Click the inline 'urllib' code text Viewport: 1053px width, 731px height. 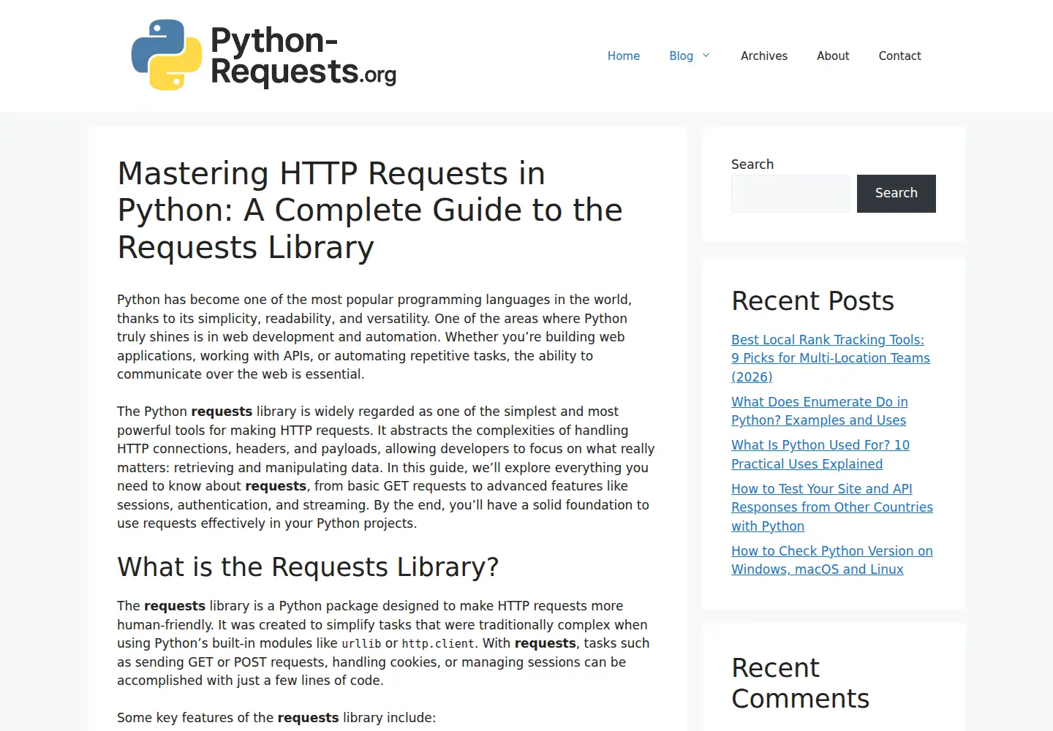click(361, 644)
